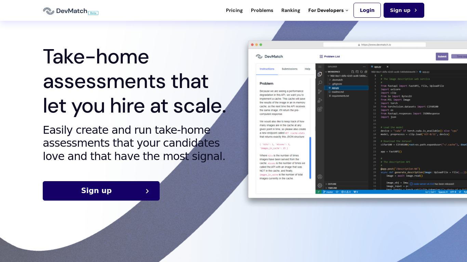Open the Pricing page
Image resolution: width=467 pixels, height=262 pixels.
click(x=234, y=10)
